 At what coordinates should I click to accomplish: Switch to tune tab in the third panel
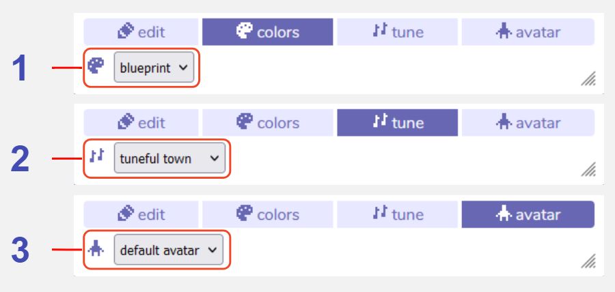tap(397, 214)
